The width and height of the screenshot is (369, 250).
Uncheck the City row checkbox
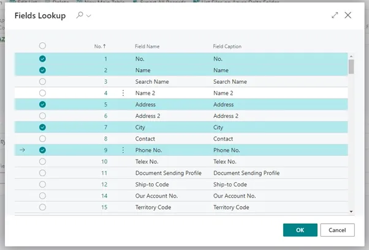42,127
